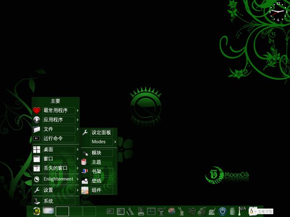Image resolution: width=290 pixels, height=217 pixels.
Task: Open the terminal icon on bottom shelf
Action: pyautogui.click(x=121, y=211)
